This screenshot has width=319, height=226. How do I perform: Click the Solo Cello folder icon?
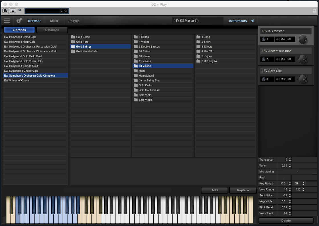136,85
